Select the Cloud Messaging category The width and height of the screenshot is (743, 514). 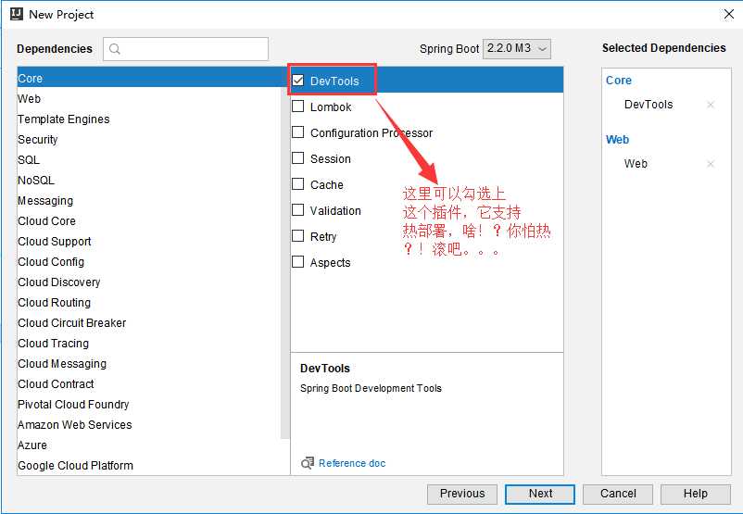pos(149,363)
